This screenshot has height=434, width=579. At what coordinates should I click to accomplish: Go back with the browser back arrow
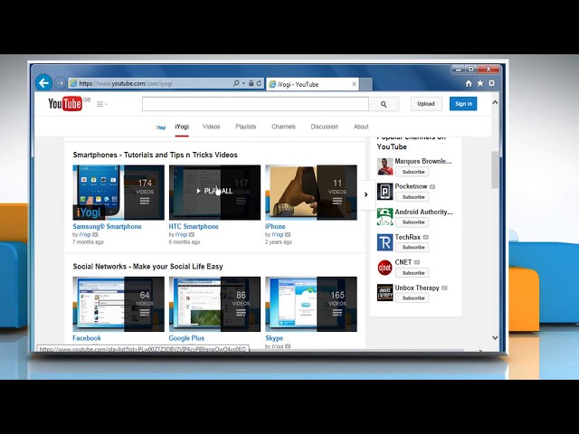pos(44,83)
